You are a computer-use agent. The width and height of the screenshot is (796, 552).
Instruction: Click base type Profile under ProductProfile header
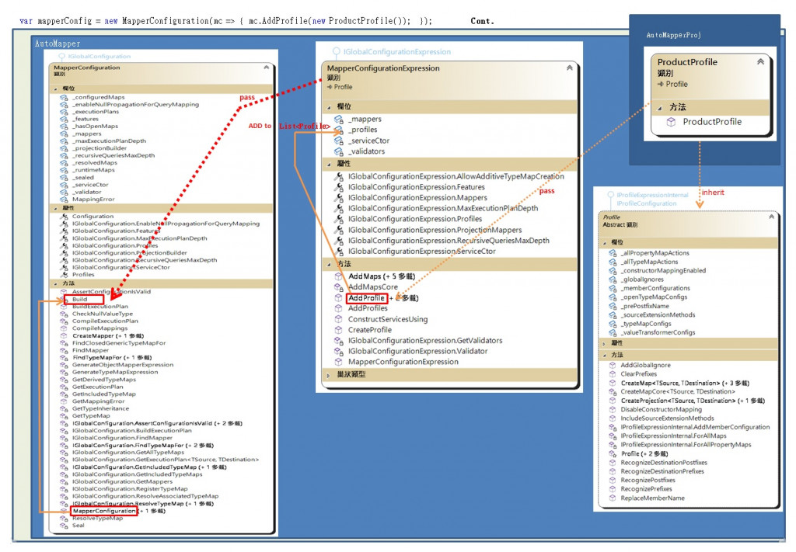677,84
